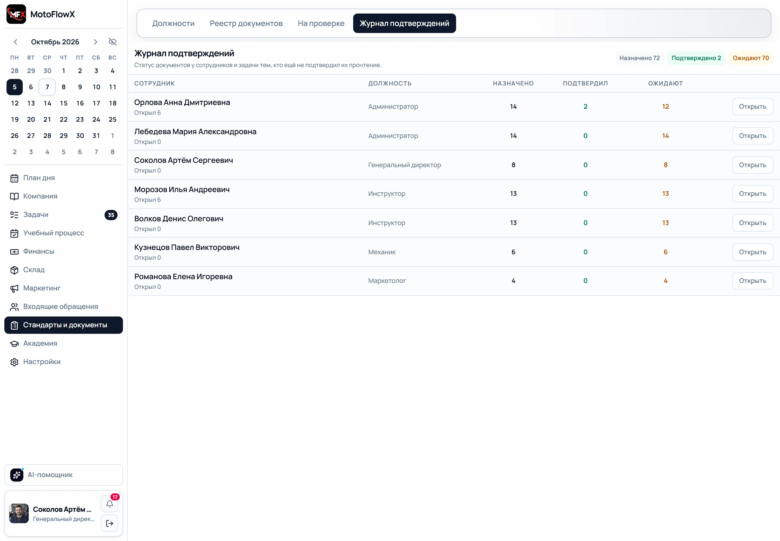The image size is (780, 541).
Task: Open Настройки gear icon
Action: [14, 362]
